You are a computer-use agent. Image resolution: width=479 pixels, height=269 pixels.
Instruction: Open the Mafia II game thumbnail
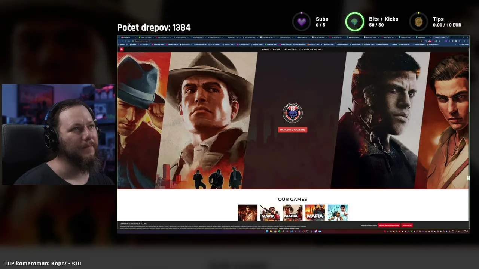pyautogui.click(x=293, y=213)
